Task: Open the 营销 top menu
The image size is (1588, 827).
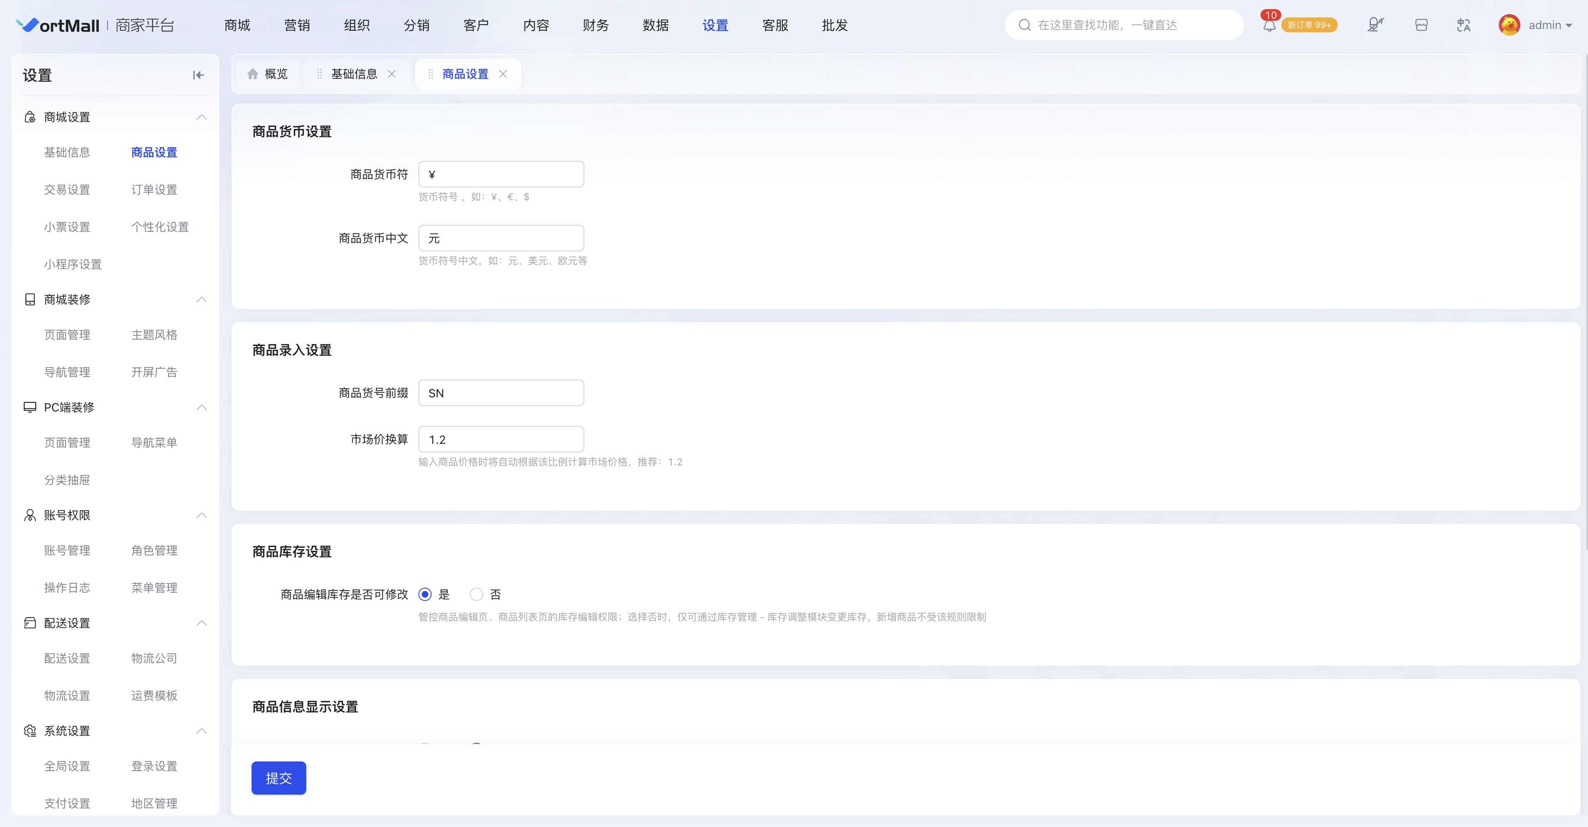Action: pyautogui.click(x=297, y=25)
